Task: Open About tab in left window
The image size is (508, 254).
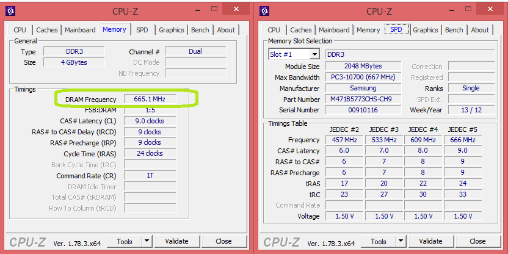Action: pyautogui.click(x=226, y=30)
